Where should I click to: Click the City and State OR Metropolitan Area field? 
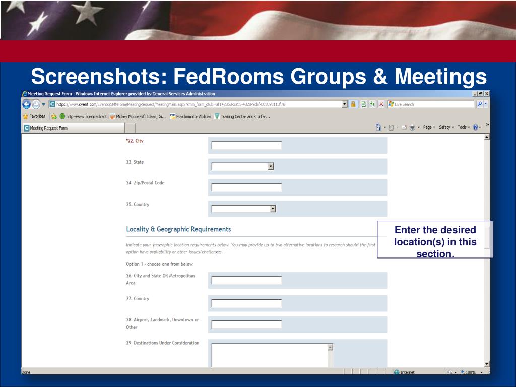(x=246, y=280)
